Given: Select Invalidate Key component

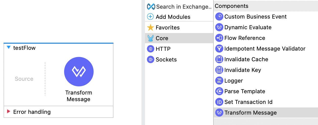Looking at the screenshot, I should [266, 70].
